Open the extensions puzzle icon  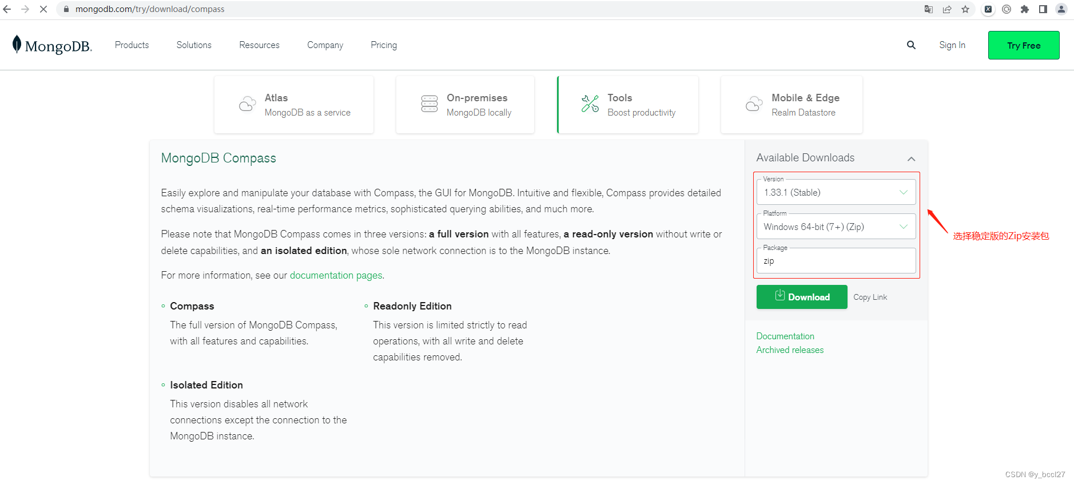pos(1025,9)
